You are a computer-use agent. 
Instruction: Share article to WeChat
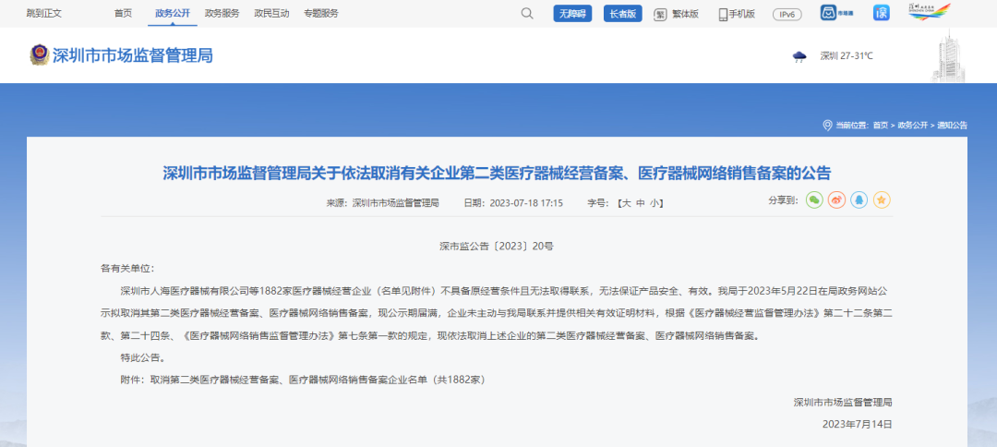[813, 199]
